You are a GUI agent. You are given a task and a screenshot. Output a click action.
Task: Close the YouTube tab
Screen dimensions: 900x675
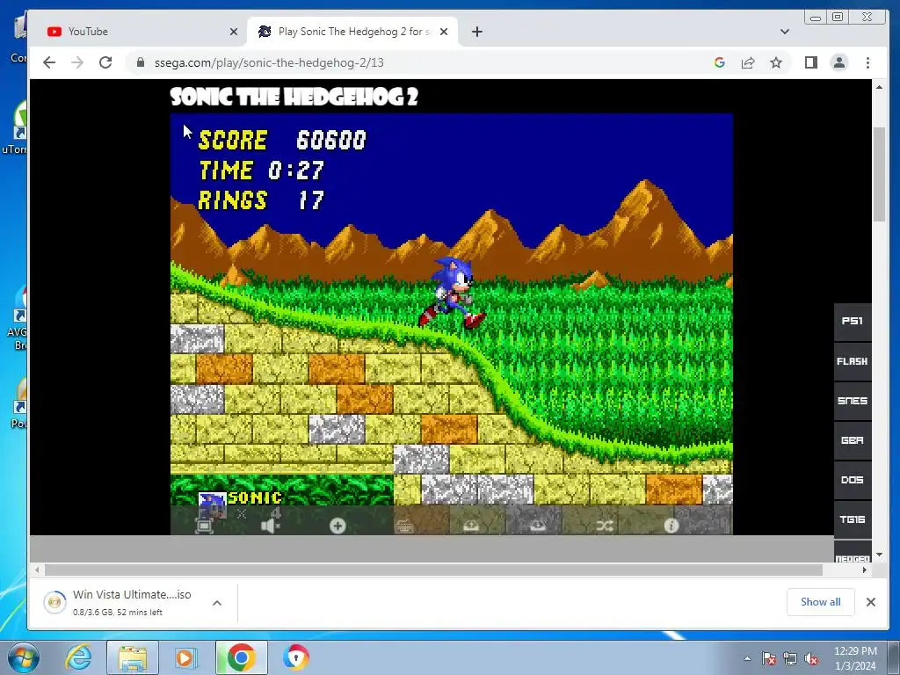coord(234,32)
